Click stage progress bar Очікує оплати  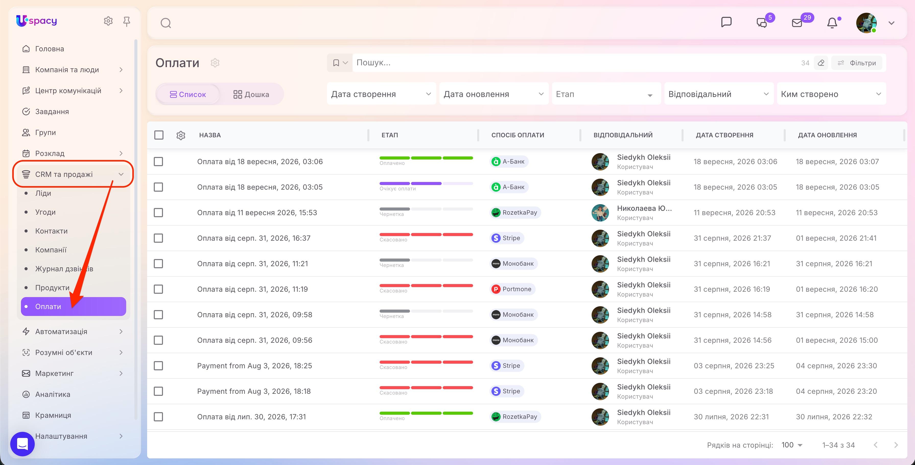click(426, 183)
